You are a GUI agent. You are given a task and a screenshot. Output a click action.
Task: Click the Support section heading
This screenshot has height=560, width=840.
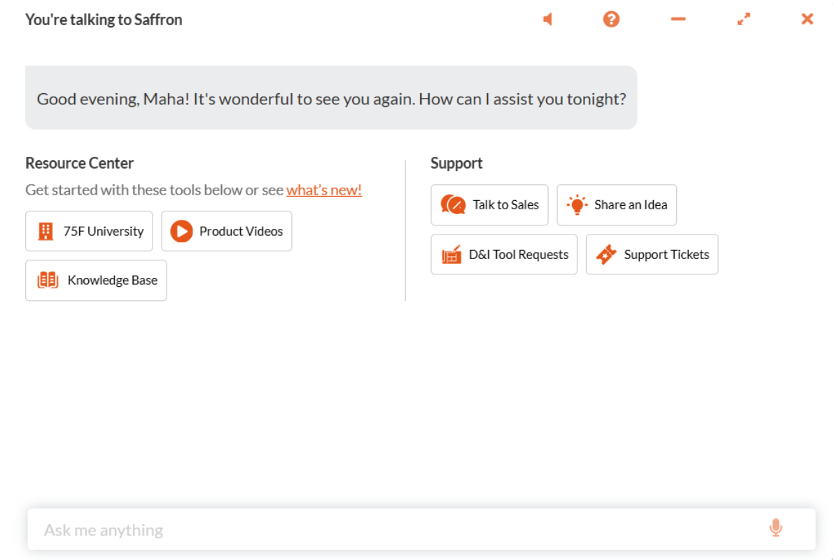click(x=456, y=163)
